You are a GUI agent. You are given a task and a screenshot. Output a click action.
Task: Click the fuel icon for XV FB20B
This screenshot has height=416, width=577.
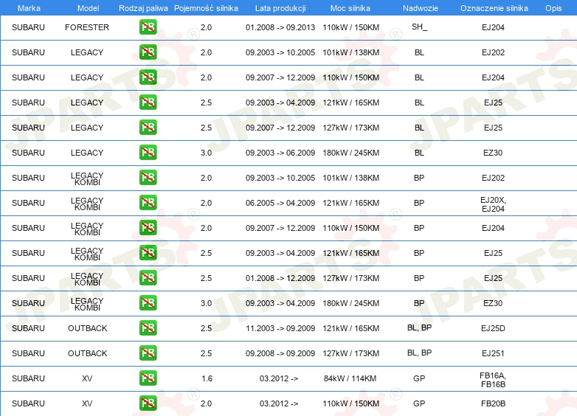[148, 403]
